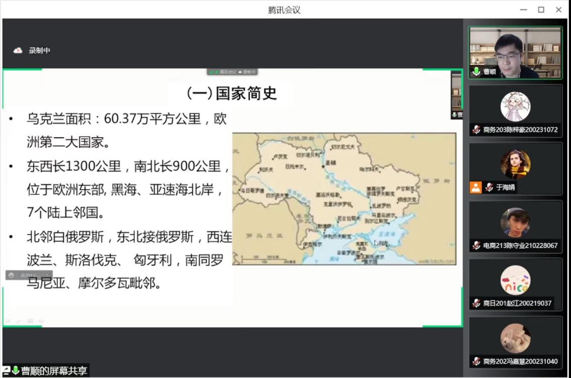571x378 pixels.
Task: Click the 腾讯会议 window title
Action: click(x=284, y=10)
